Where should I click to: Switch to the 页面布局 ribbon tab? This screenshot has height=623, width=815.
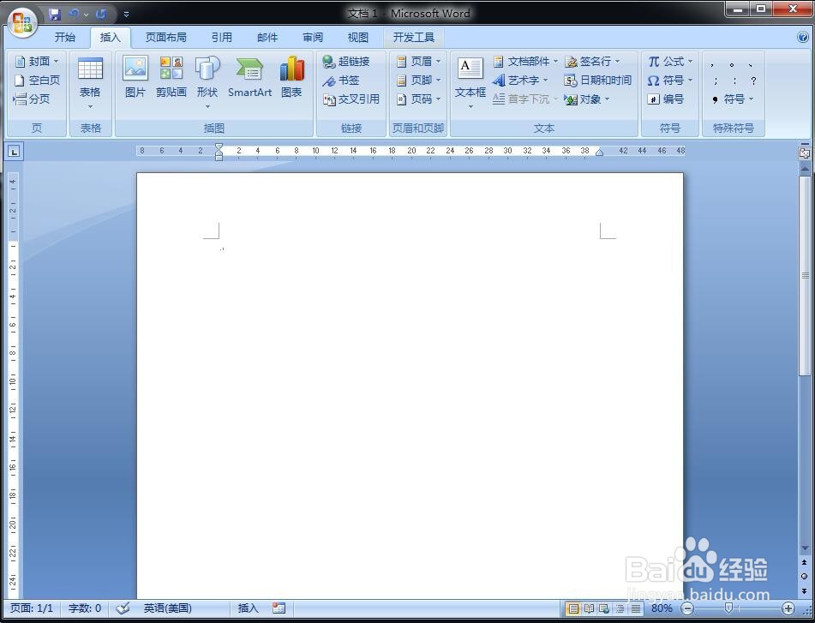tap(166, 37)
